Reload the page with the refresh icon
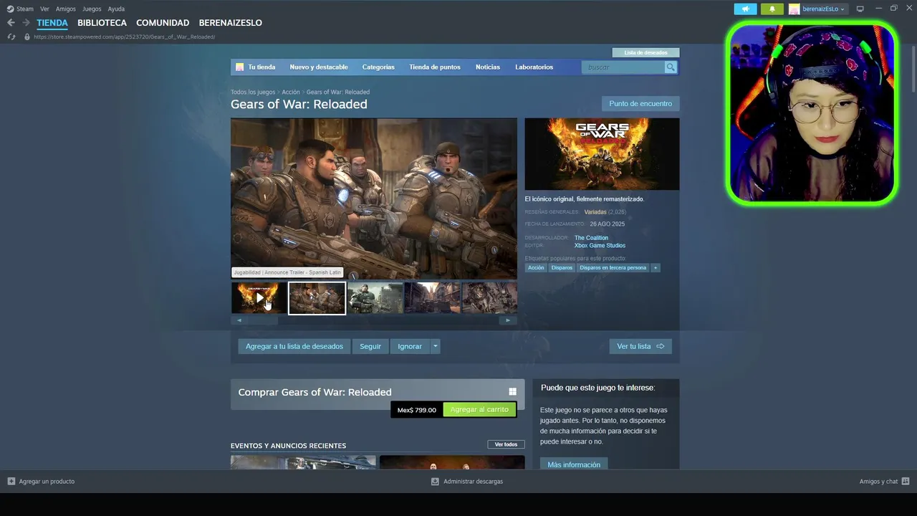917x516 pixels. click(11, 37)
